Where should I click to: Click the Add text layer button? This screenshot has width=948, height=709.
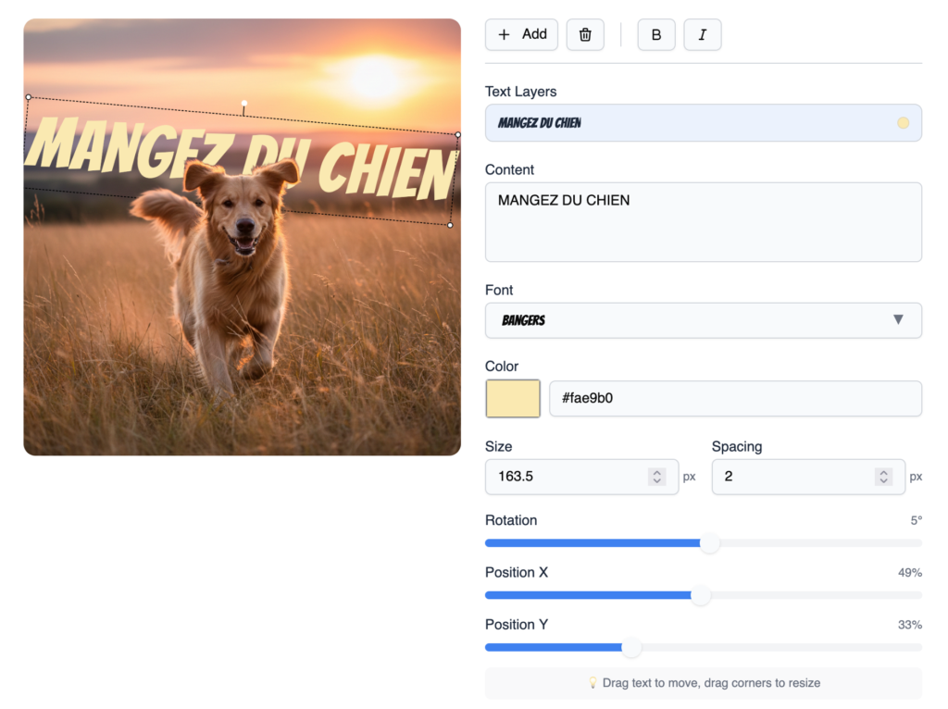(x=521, y=35)
